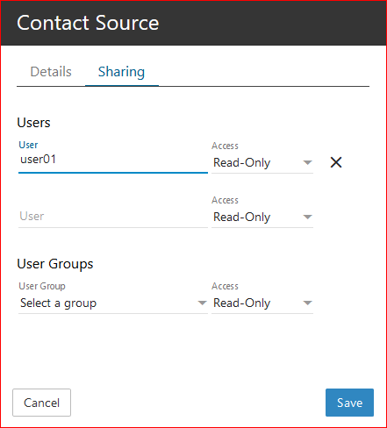Click the Read-Only value for user01
The height and width of the screenshot is (428, 387).
tap(241, 163)
